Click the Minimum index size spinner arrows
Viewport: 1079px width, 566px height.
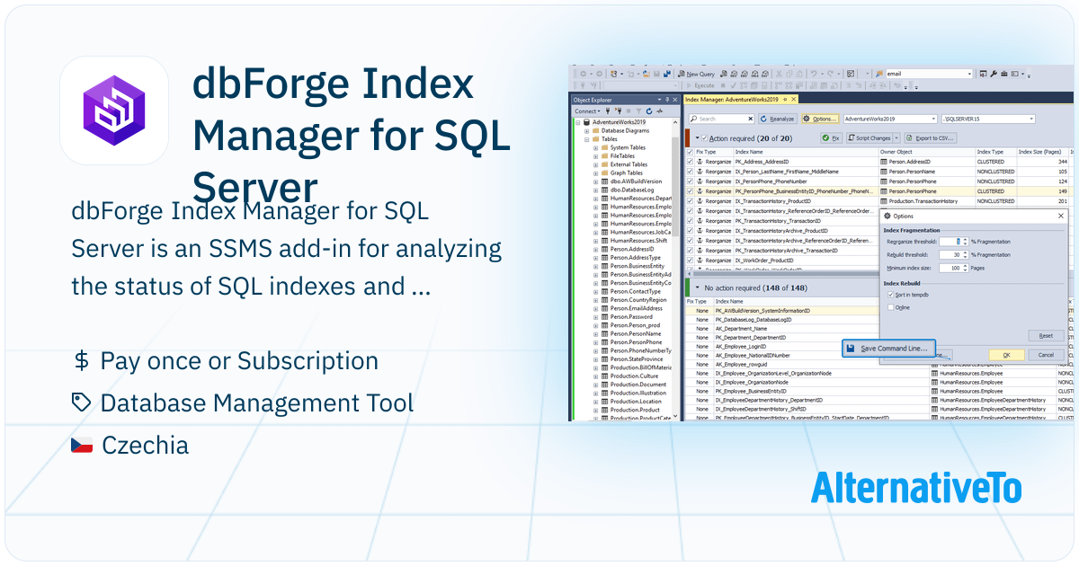coord(965,268)
